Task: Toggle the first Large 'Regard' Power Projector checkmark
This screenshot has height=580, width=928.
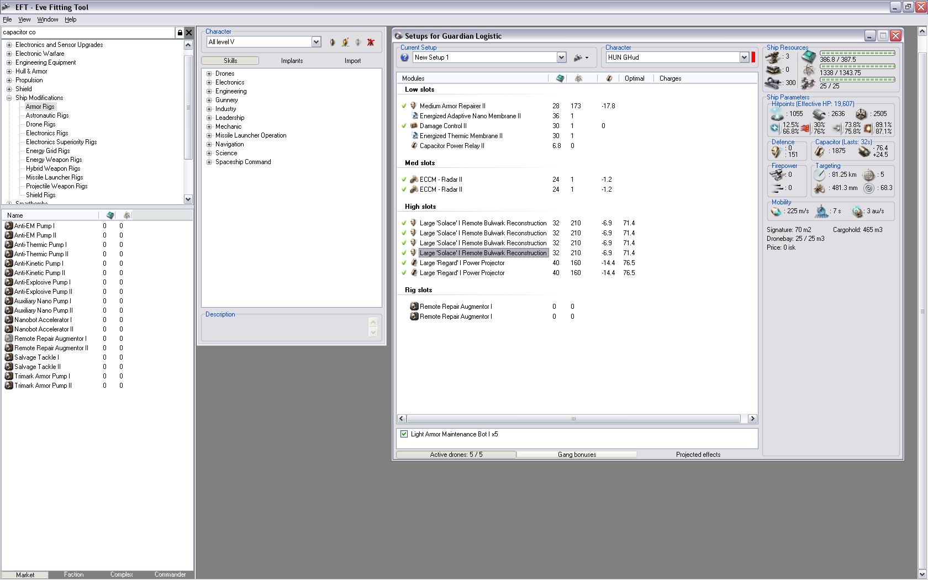Action: pyautogui.click(x=404, y=263)
